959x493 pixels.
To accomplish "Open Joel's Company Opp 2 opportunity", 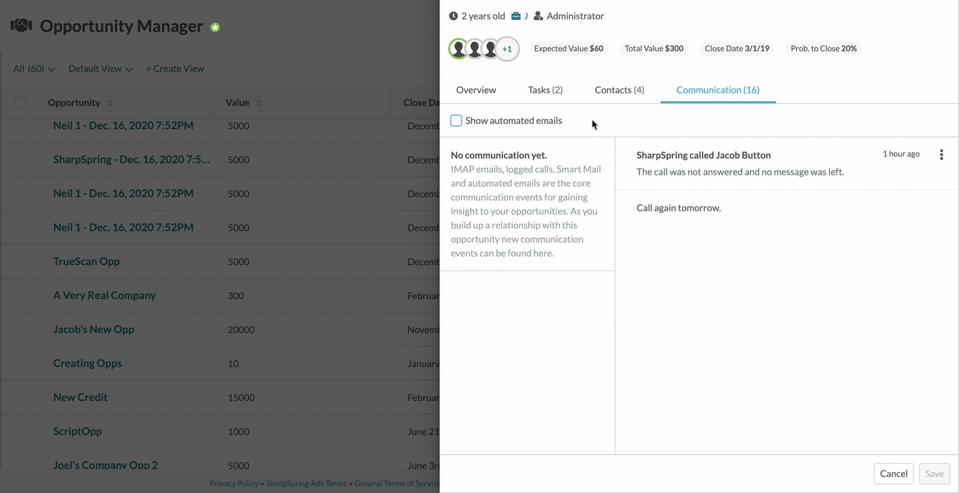I will pyautogui.click(x=105, y=465).
